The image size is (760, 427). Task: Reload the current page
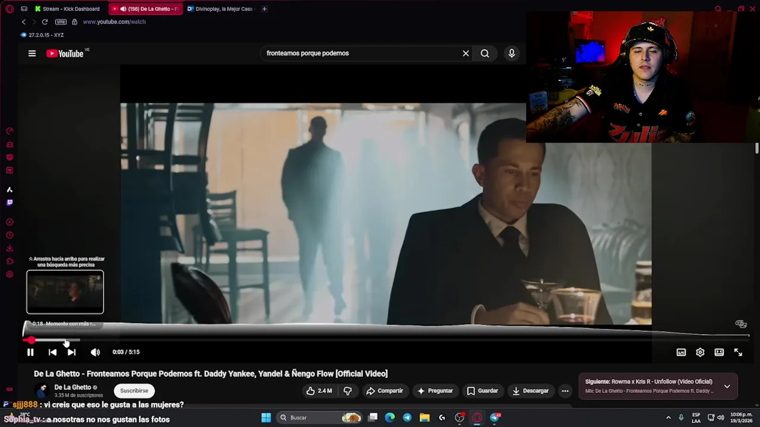[x=45, y=22]
